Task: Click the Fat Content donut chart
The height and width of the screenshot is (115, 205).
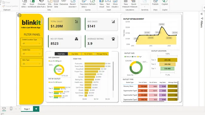Action: 59,70
